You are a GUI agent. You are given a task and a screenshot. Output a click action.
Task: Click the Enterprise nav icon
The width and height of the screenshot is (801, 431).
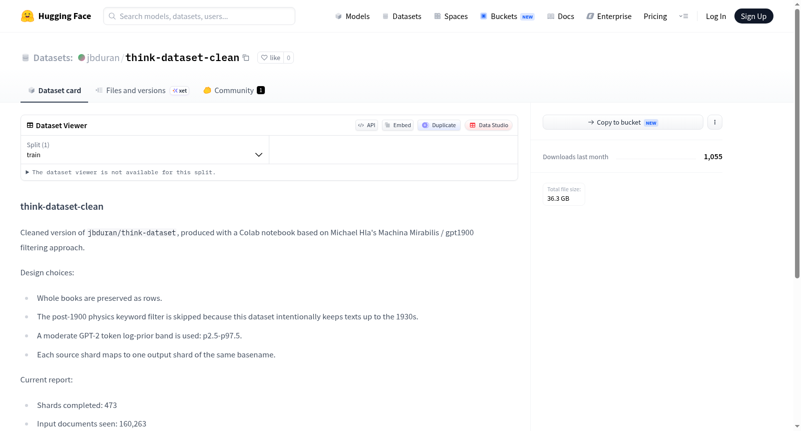590,16
